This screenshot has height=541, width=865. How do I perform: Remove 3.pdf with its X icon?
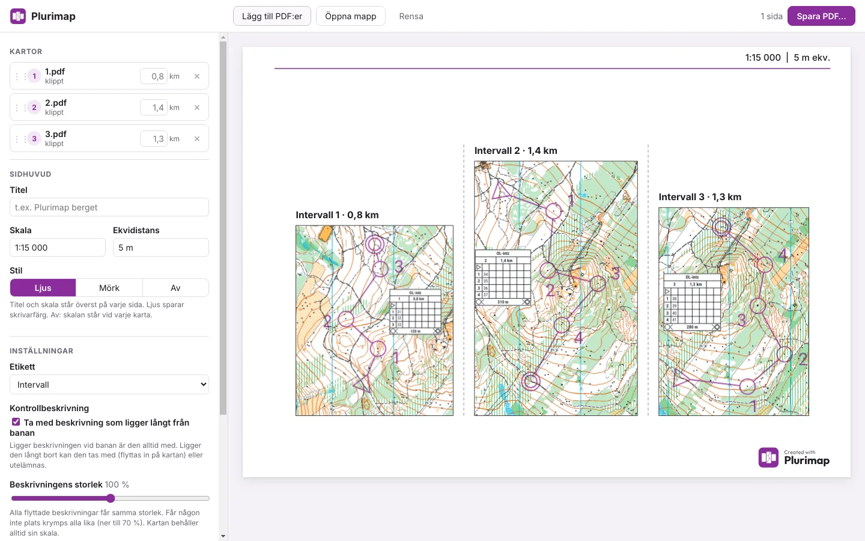[x=197, y=139]
